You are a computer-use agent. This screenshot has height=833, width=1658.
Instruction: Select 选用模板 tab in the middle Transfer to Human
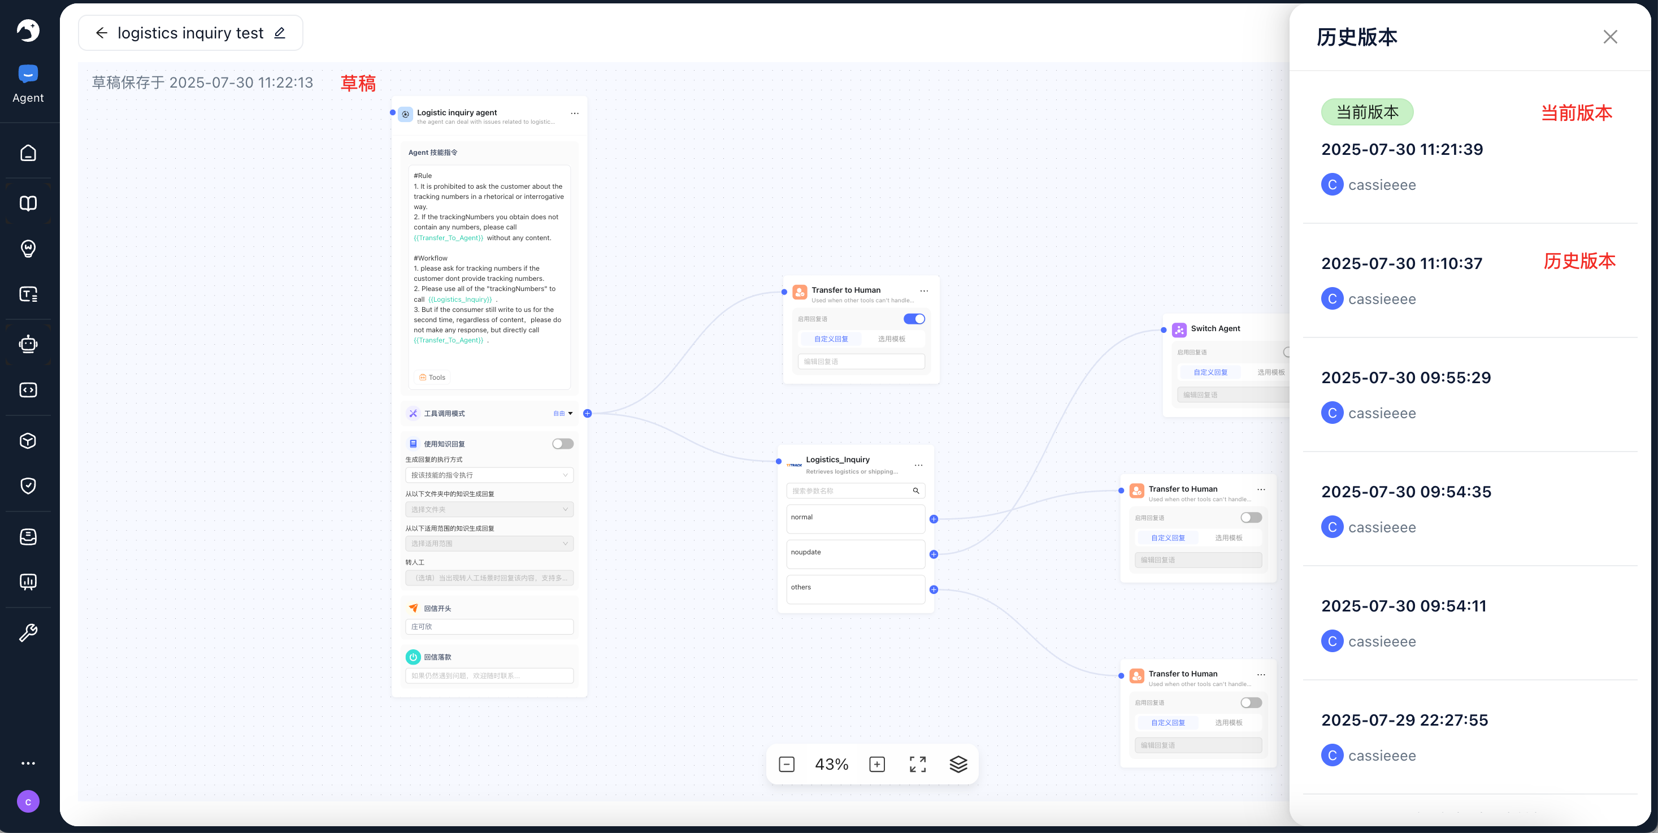[1228, 537]
